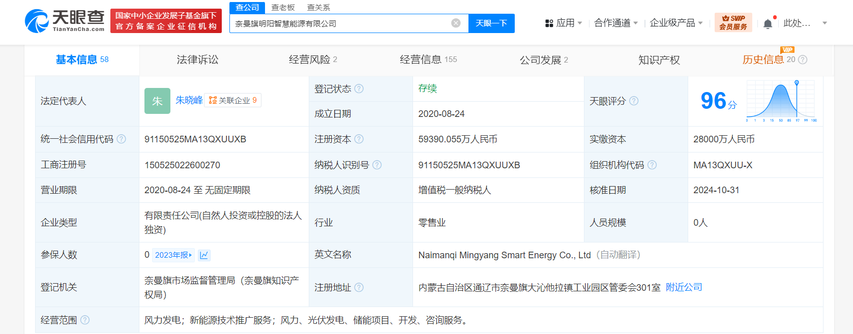
Task: Click the 国家中小企业发展子基金旗下 banner
Action: pos(166,21)
